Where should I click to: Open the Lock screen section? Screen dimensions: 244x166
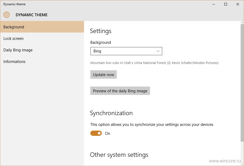coord(42,38)
